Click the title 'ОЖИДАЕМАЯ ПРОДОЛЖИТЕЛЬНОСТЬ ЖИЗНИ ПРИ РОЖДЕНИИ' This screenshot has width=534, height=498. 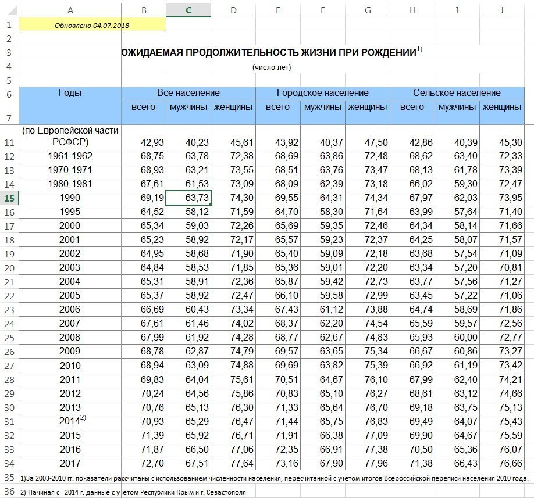tap(269, 52)
